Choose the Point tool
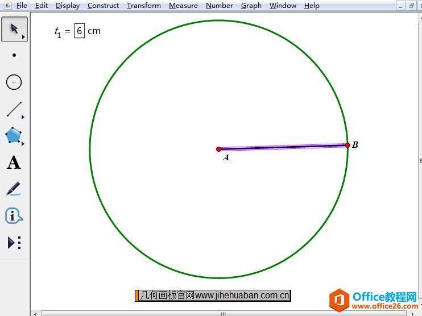 [x=14, y=55]
